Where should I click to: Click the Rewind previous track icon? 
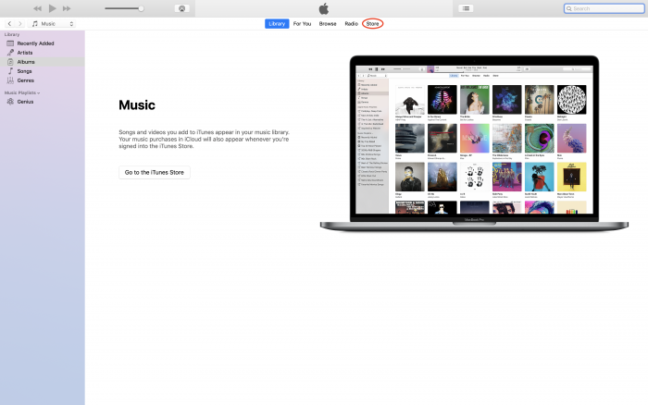(38, 8)
